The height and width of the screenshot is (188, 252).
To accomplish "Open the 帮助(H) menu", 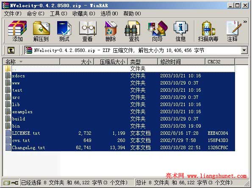I will point(132,14).
